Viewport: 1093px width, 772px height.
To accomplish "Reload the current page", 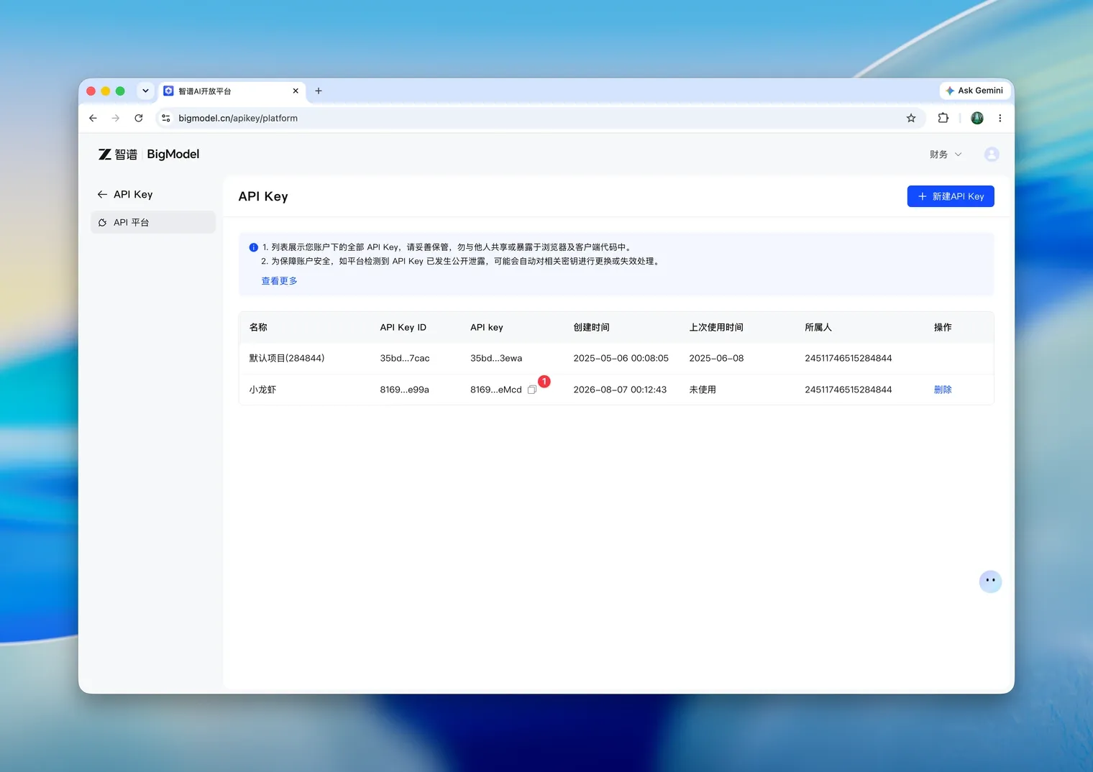I will (139, 118).
